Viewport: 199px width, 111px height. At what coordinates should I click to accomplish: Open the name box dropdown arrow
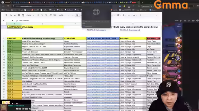point(12,20)
